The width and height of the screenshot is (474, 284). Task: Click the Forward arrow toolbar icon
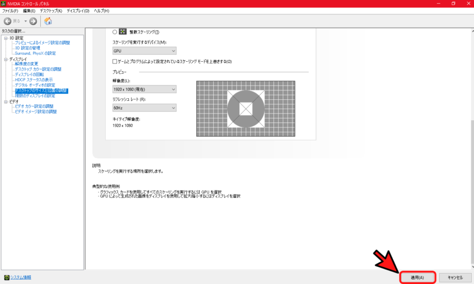[33, 21]
